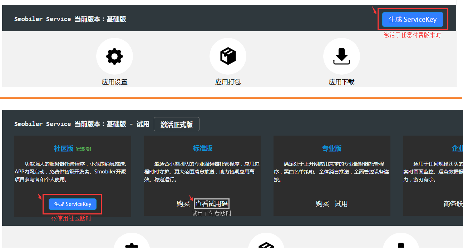Open 查看试用码 in the 标准版 card
Image resolution: width=463 pixels, height=248 pixels.
211,204
